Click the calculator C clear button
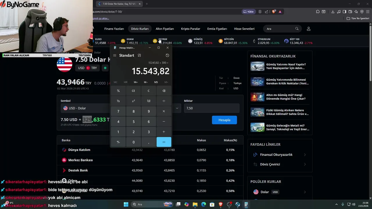 tap(149, 91)
